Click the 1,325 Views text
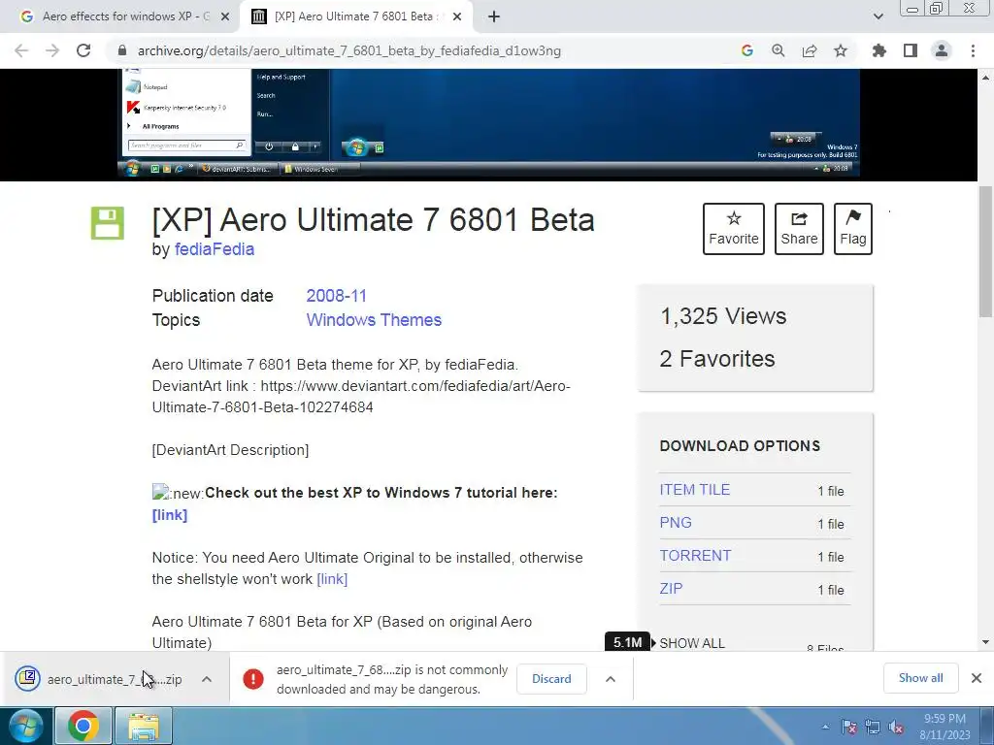The height and width of the screenshot is (745, 994). pyautogui.click(x=723, y=316)
